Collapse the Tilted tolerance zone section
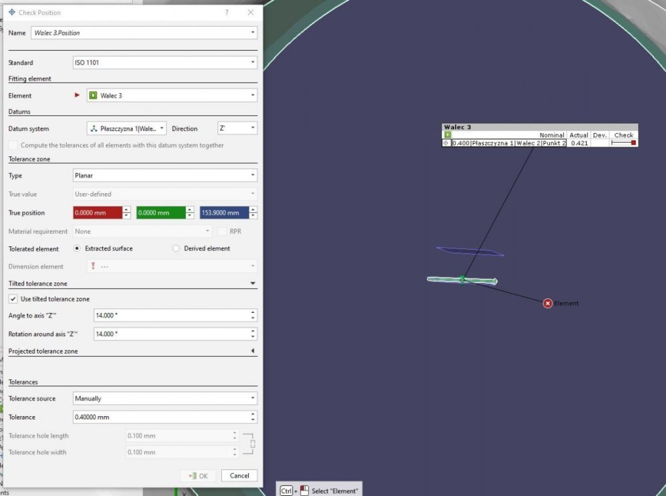The image size is (666, 496). [253, 284]
